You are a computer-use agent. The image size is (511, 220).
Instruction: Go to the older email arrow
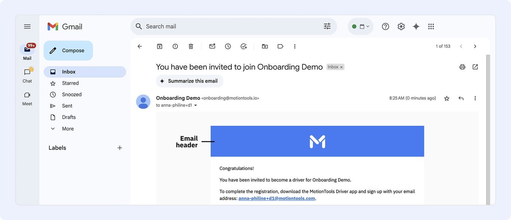point(475,46)
